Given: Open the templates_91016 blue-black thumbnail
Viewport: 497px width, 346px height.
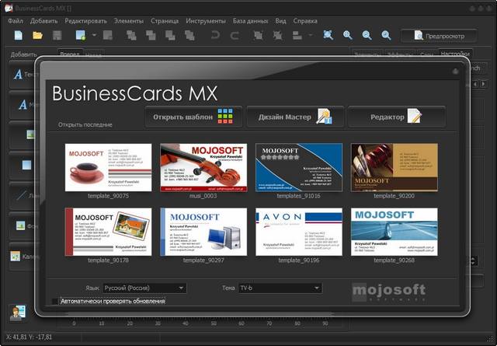Looking at the screenshot, I should (299, 168).
